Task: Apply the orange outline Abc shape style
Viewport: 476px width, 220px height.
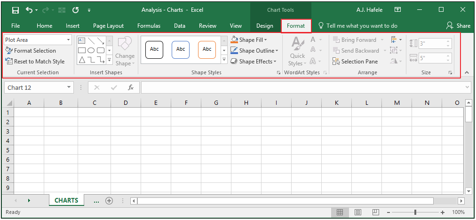Action: (x=207, y=49)
